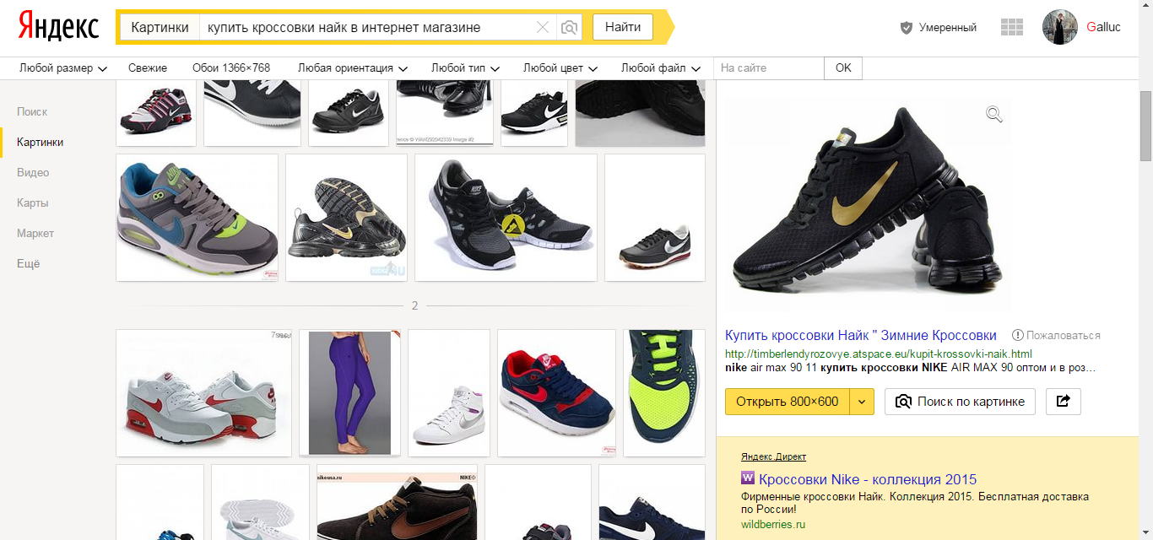Click the user profile avatar
Viewport: 1153px width, 540px height.
pos(1060,27)
